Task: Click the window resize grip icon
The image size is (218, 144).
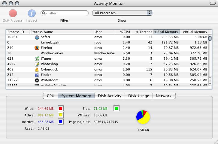Action: click(x=216, y=142)
